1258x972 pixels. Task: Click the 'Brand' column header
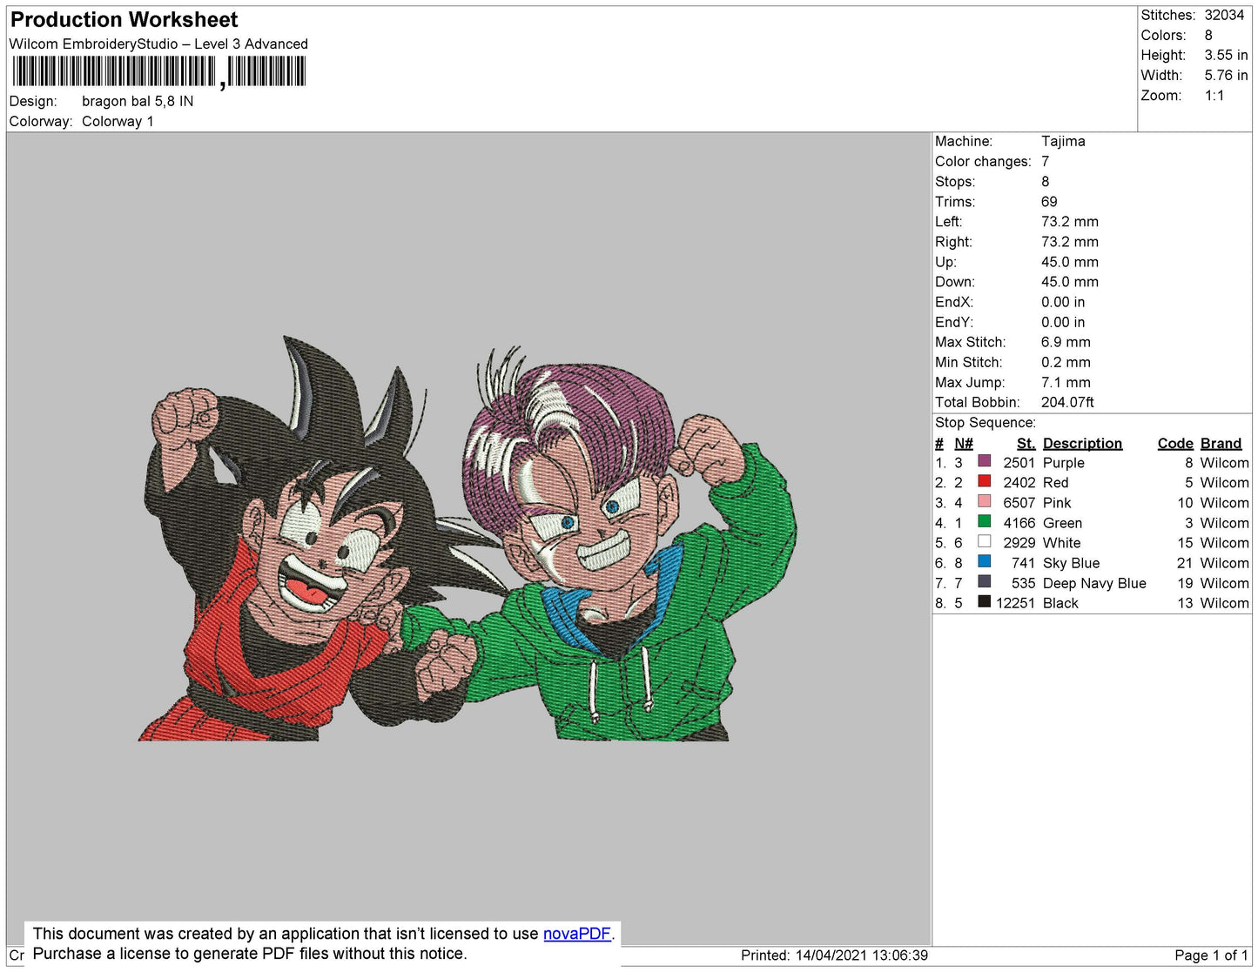(x=1221, y=443)
